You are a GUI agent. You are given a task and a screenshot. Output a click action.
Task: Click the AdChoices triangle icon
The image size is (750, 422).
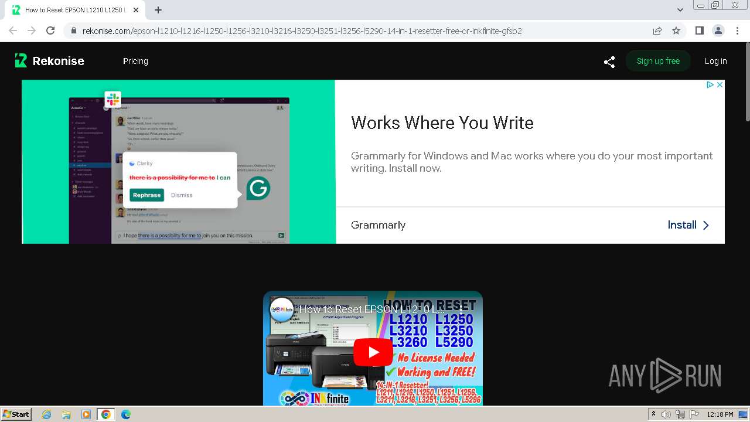click(710, 85)
